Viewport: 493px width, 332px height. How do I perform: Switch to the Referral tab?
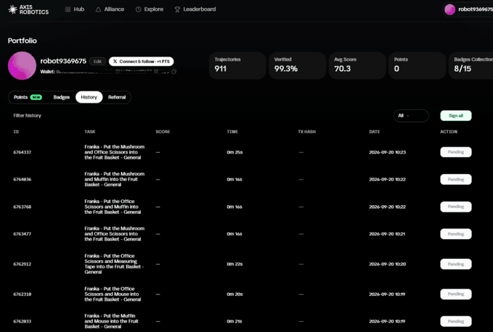coord(117,97)
